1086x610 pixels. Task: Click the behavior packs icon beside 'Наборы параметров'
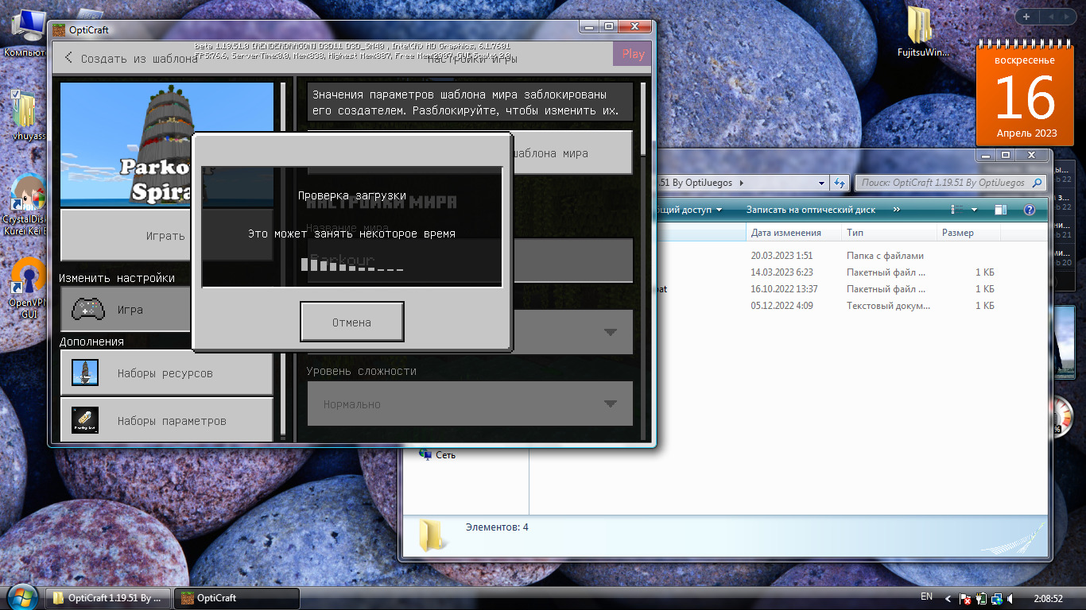pyautogui.click(x=85, y=420)
